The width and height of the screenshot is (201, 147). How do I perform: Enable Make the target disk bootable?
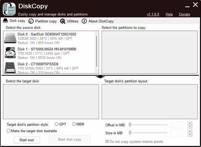point(8,131)
